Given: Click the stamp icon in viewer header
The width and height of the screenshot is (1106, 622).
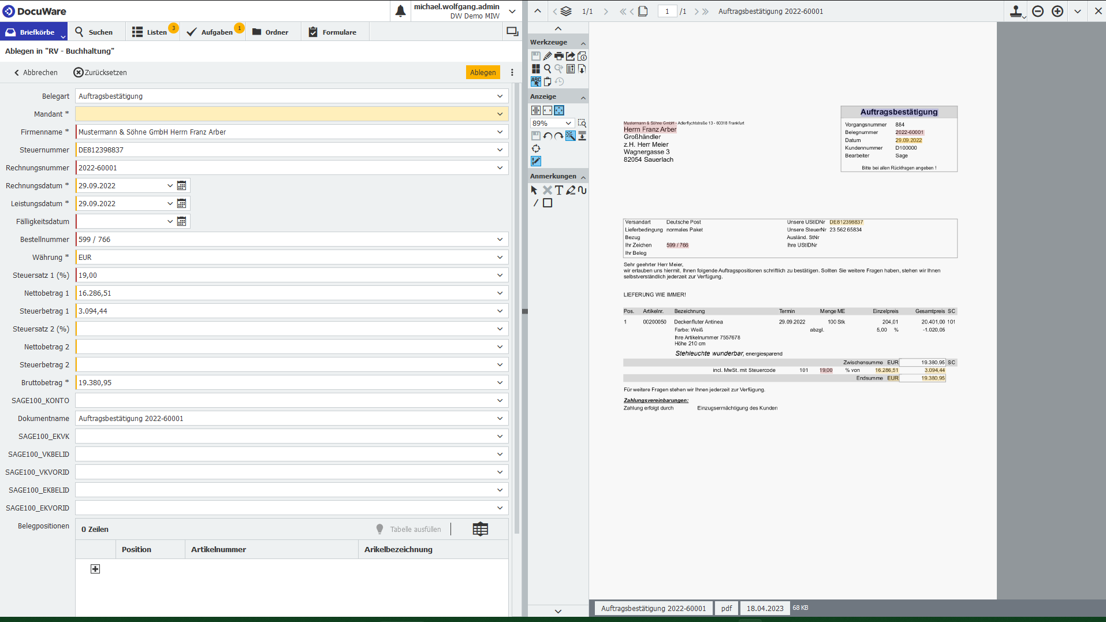Looking at the screenshot, I should point(1016,11).
